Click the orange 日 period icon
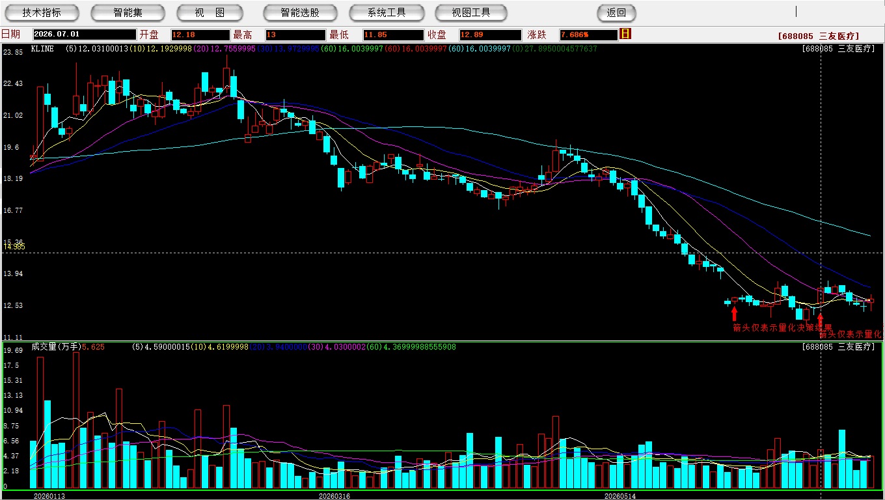 point(625,34)
